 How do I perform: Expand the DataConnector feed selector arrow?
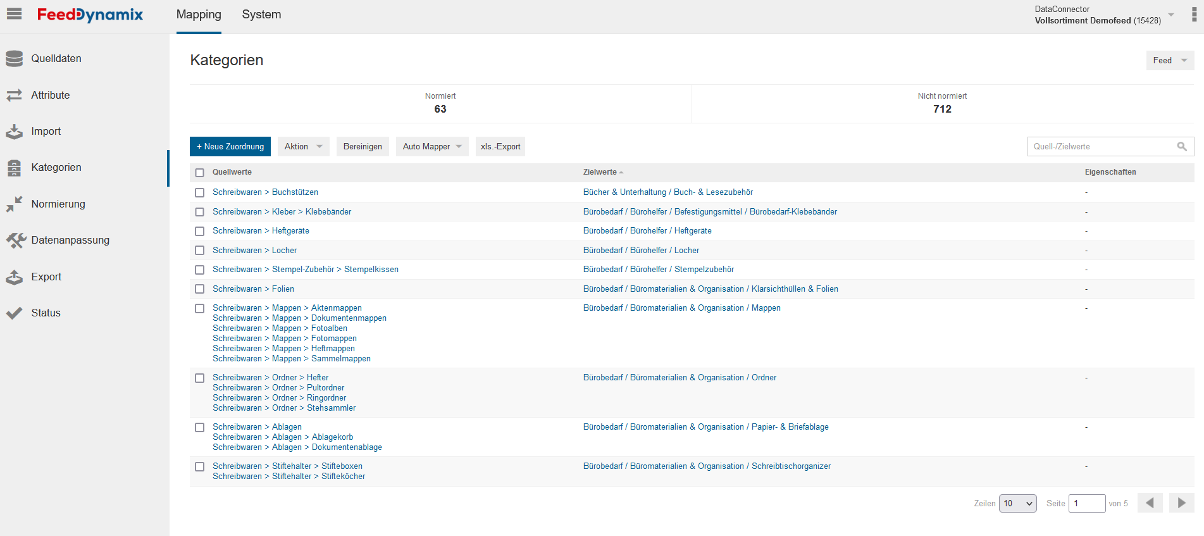(1171, 15)
